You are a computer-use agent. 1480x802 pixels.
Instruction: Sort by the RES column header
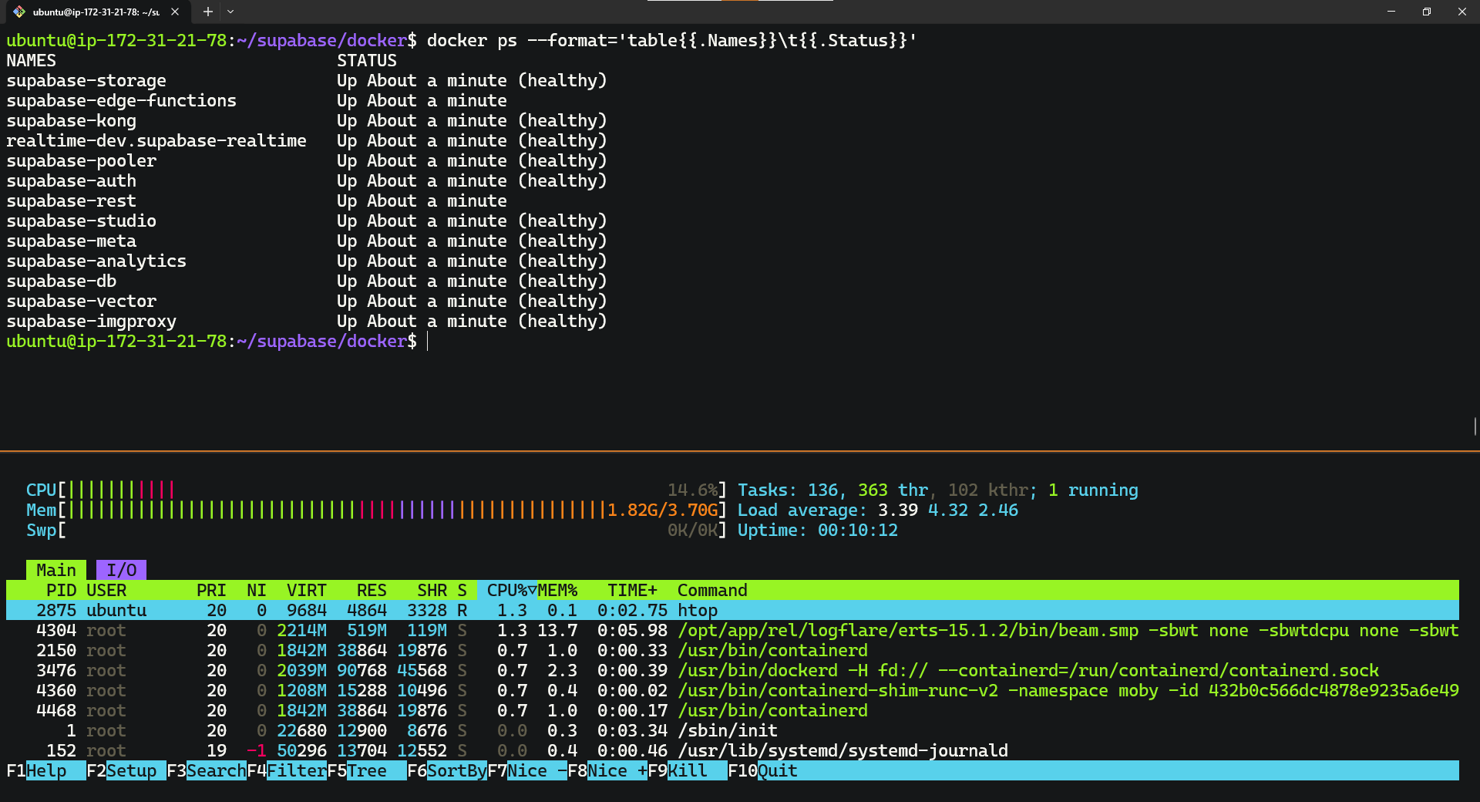(372, 590)
